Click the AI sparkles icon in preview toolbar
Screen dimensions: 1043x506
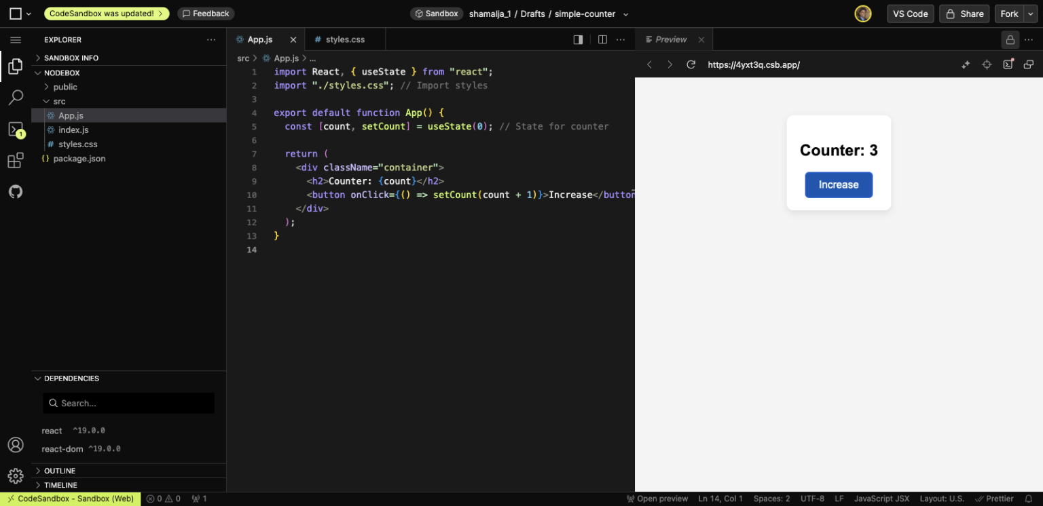click(966, 64)
